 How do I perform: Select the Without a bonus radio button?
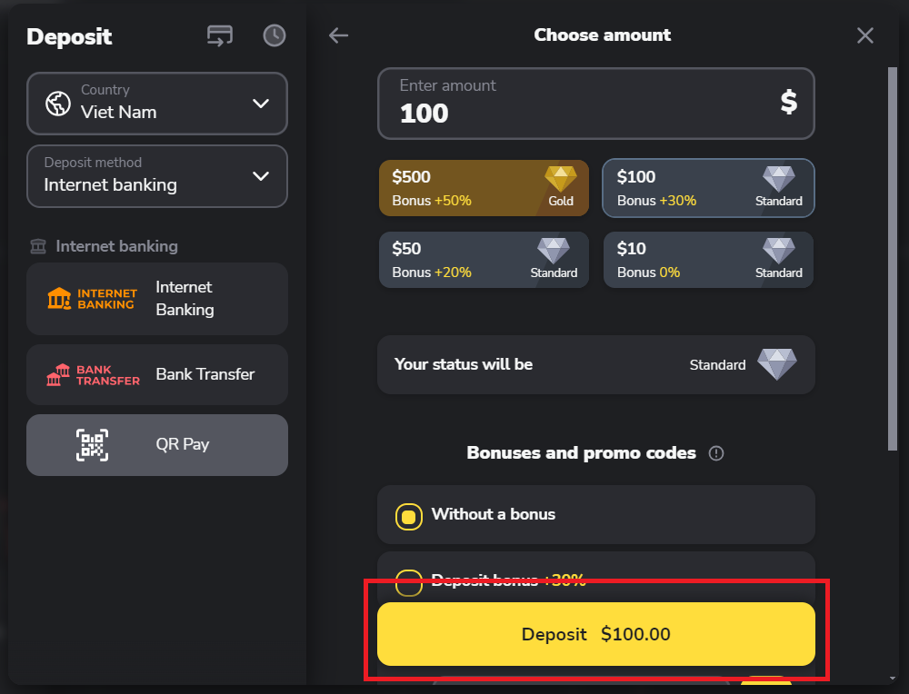pos(409,516)
